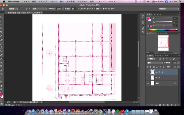The image size is (184, 115).
Task: Select the Rectangle shape tool
Action: click(2, 82)
